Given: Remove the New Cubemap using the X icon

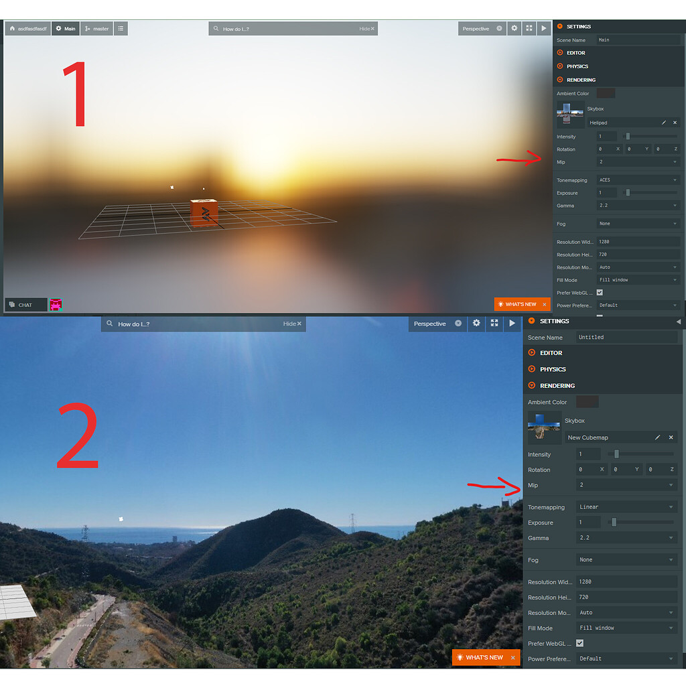Looking at the screenshot, I should (671, 437).
